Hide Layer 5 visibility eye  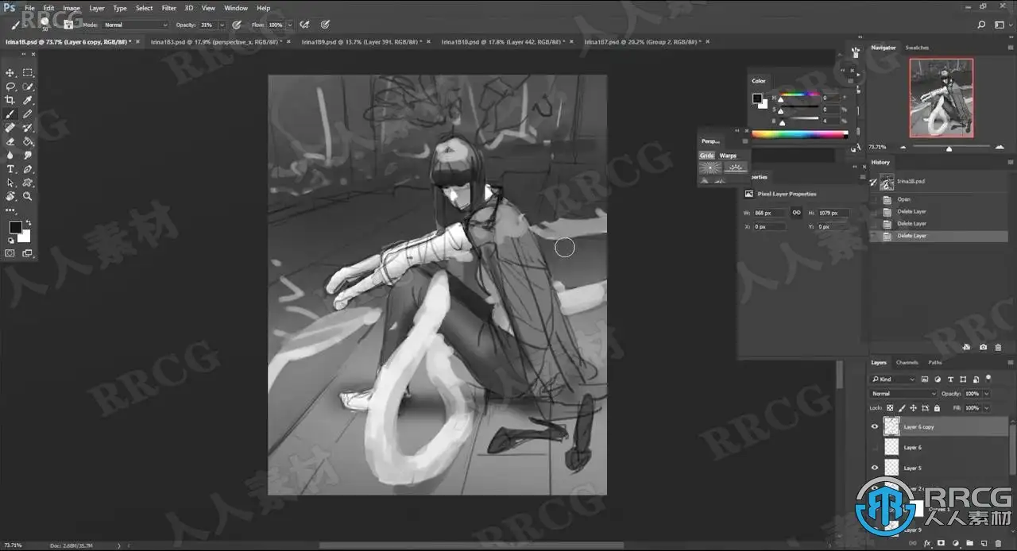(875, 468)
